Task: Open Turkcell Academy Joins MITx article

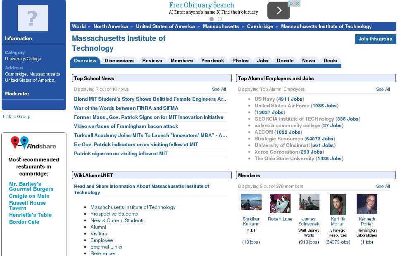Action: pyautogui.click(x=150, y=135)
